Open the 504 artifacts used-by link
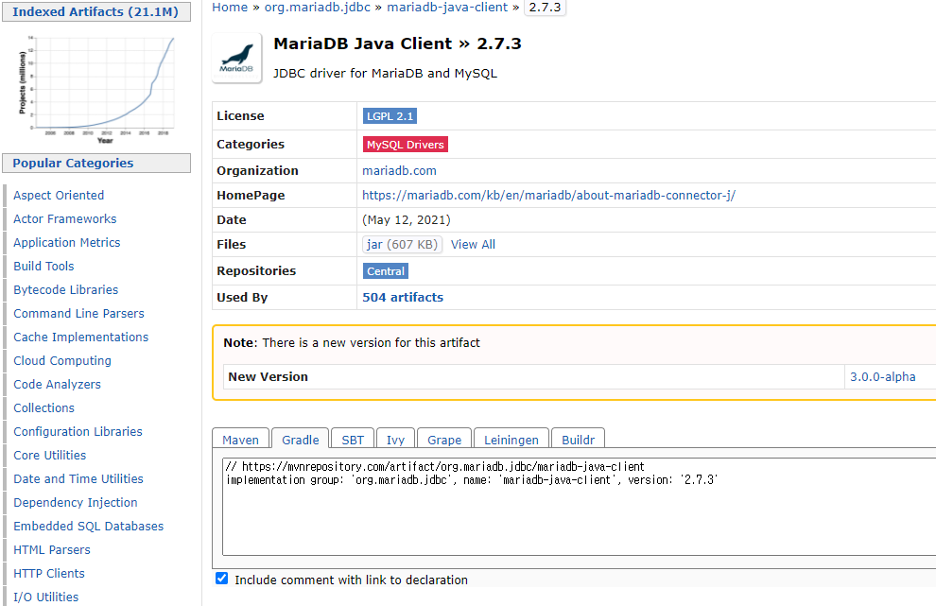 coord(403,298)
